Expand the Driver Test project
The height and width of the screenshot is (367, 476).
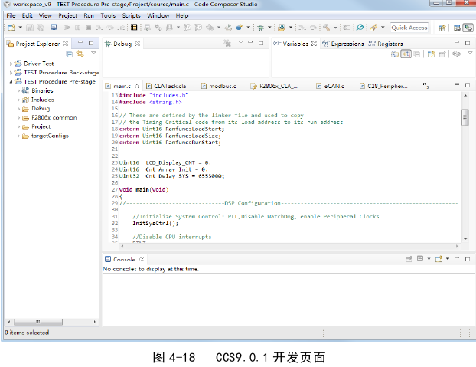(x=11, y=64)
